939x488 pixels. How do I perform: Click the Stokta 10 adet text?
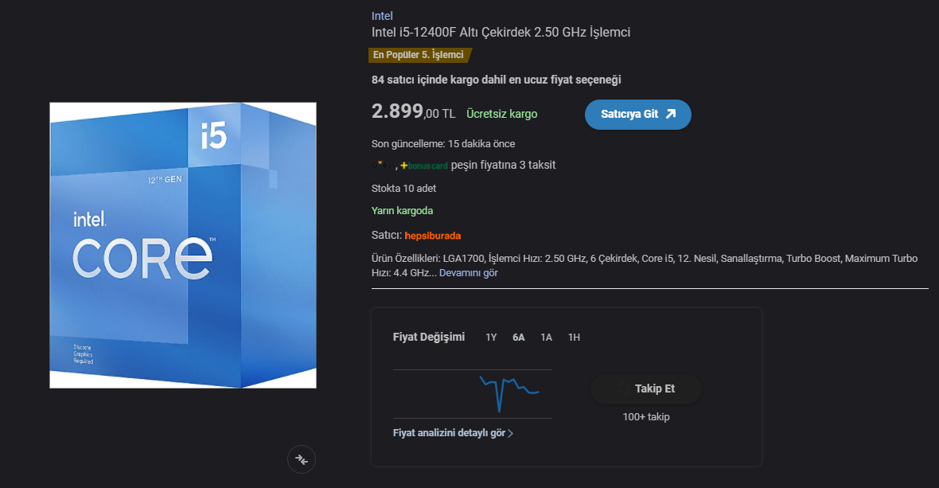(x=403, y=189)
